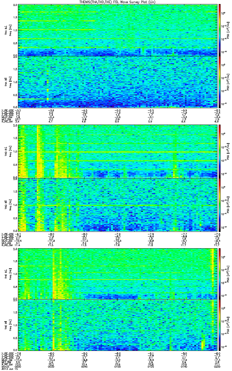This screenshot has width=232, height=371.
Task: Select the THA BII spectrogram panel
Action: [x=118, y=82]
